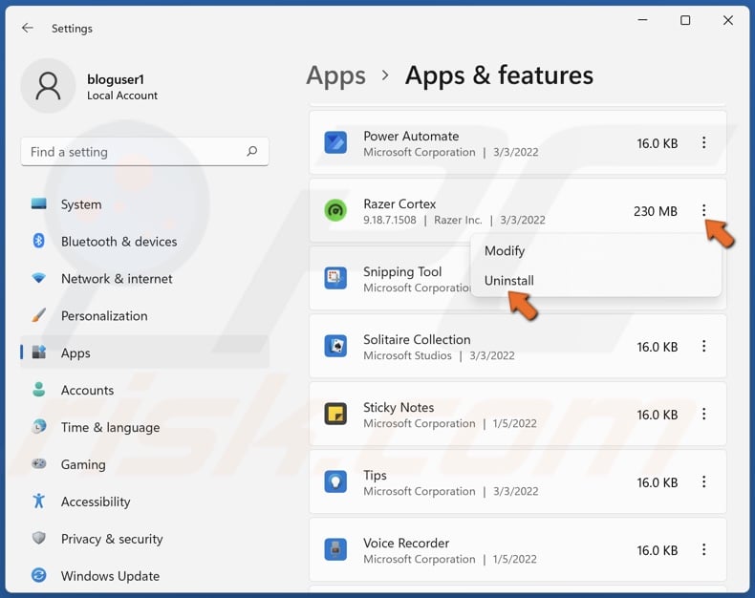Click the Bluetooth icon in sidebar
The image size is (755, 598).
click(39, 241)
